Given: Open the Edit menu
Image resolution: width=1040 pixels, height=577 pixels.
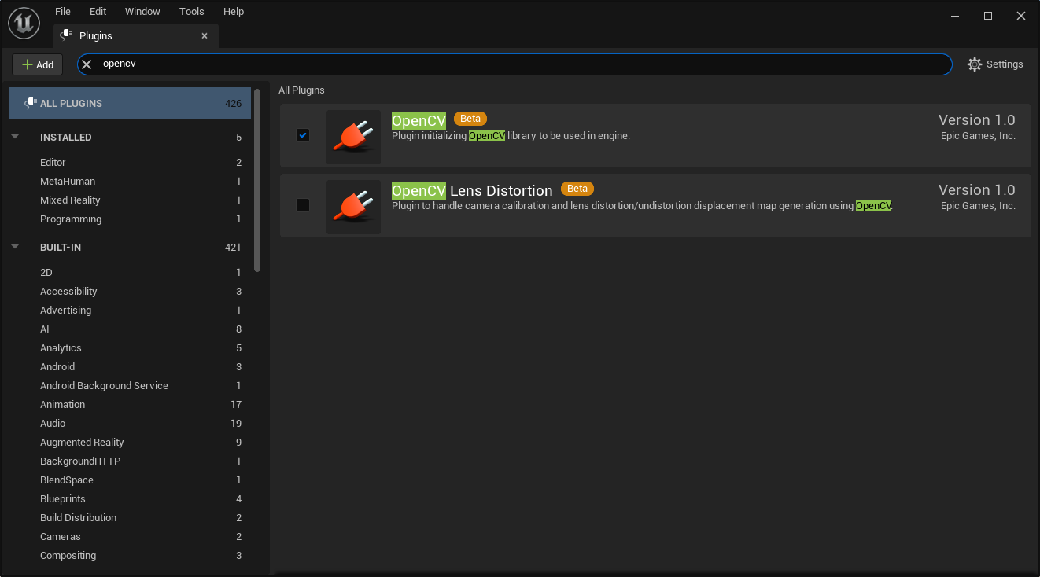Looking at the screenshot, I should (98, 12).
